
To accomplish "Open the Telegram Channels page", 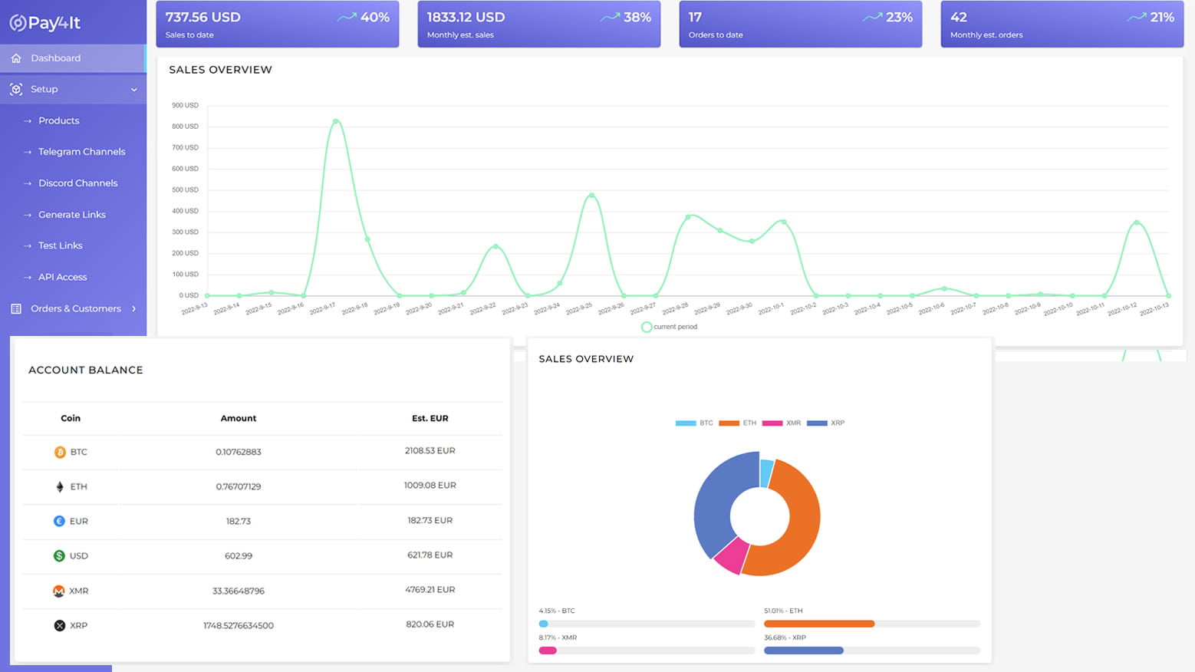I will (82, 151).
